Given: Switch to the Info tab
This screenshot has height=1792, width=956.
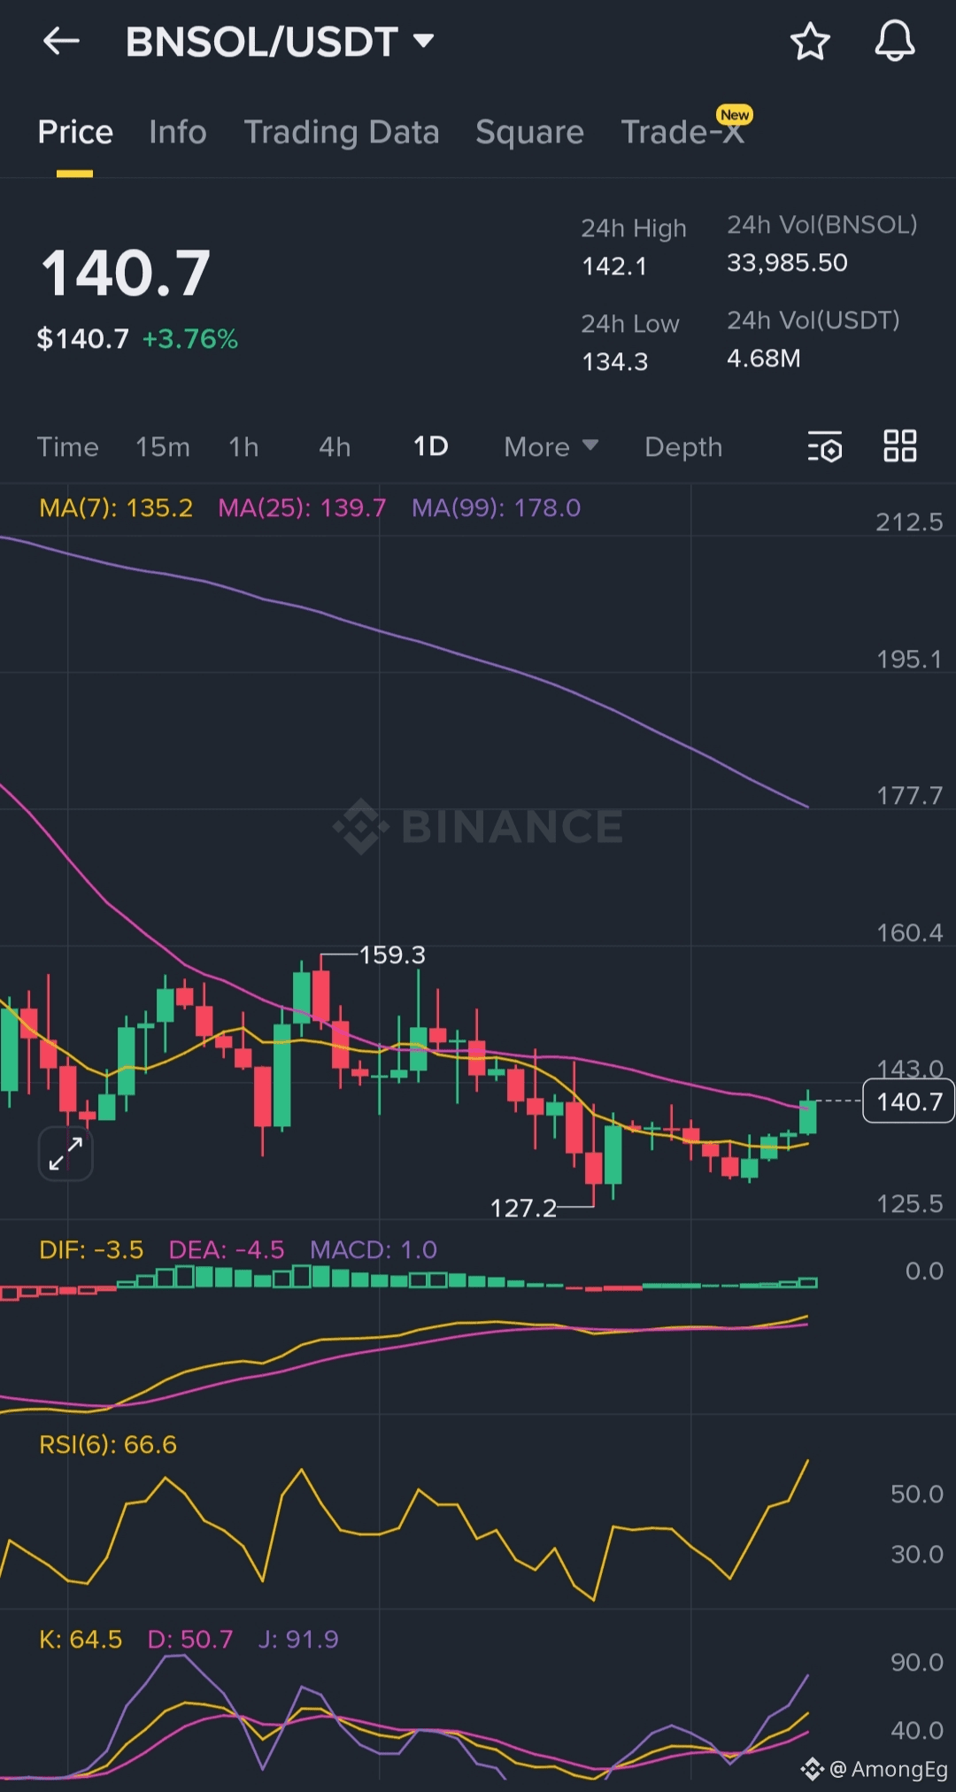Looking at the screenshot, I should (x=178, y=132).
